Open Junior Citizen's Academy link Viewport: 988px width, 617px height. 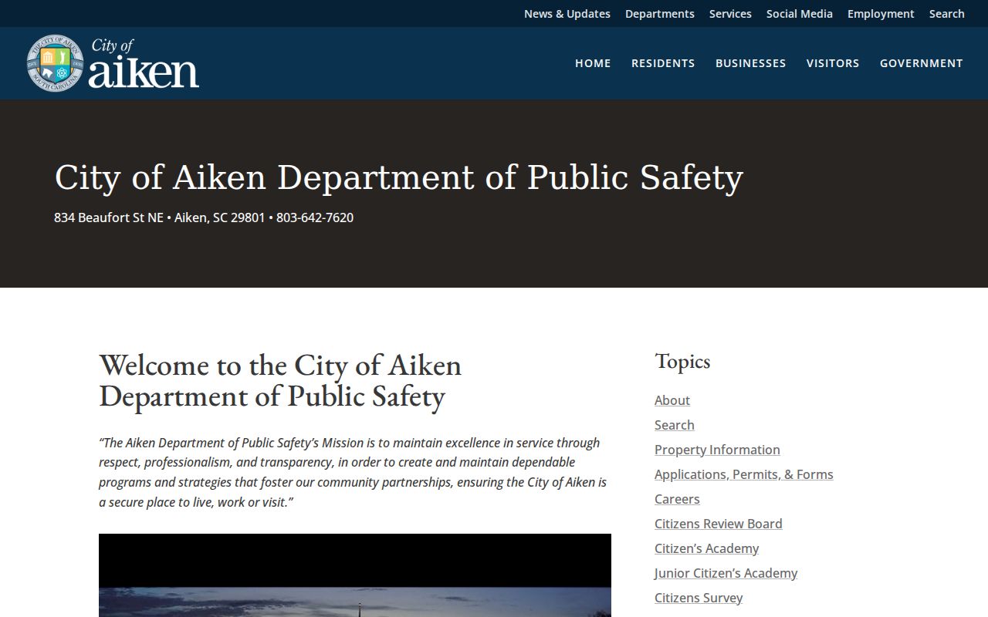click(726, 573)
